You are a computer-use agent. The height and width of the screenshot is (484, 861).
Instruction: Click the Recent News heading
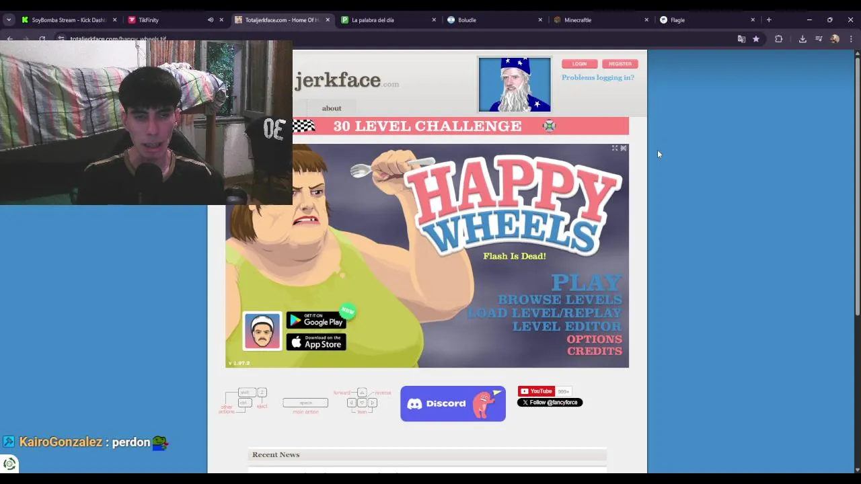click(x=276, y=455)
